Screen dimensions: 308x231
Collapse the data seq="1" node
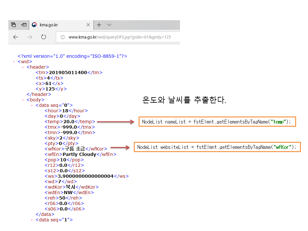tap(32, 220)
